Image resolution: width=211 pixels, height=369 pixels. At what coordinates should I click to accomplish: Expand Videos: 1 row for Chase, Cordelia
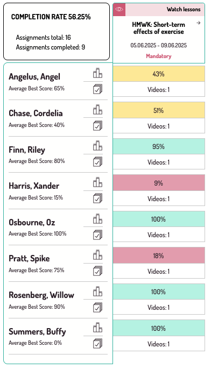tap(159, 126)
